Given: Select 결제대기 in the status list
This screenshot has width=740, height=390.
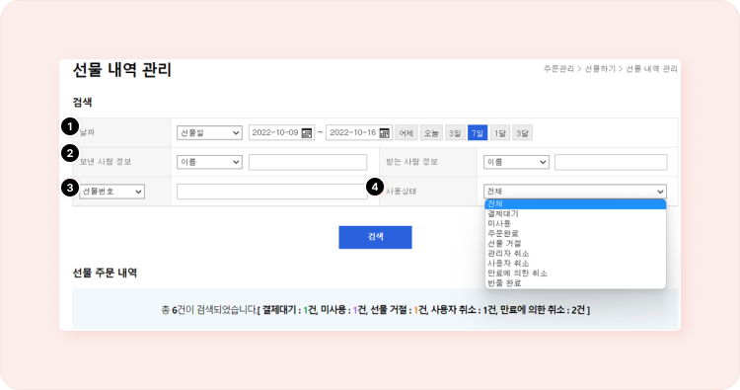Looking at the screenshot, I should coord(575,214).
